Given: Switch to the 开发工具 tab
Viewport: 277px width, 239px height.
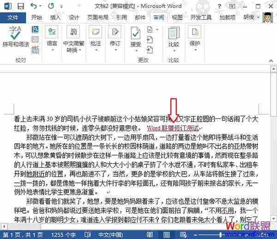Looking at the screenshot, I should (x=201, y=17).
